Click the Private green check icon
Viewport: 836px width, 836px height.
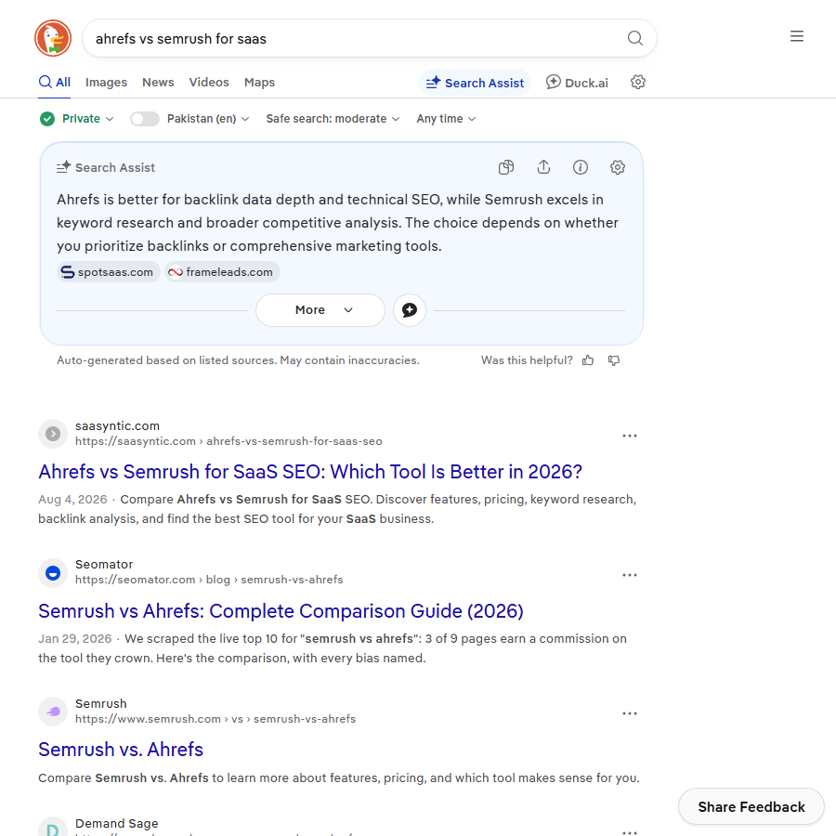[47, 119]
